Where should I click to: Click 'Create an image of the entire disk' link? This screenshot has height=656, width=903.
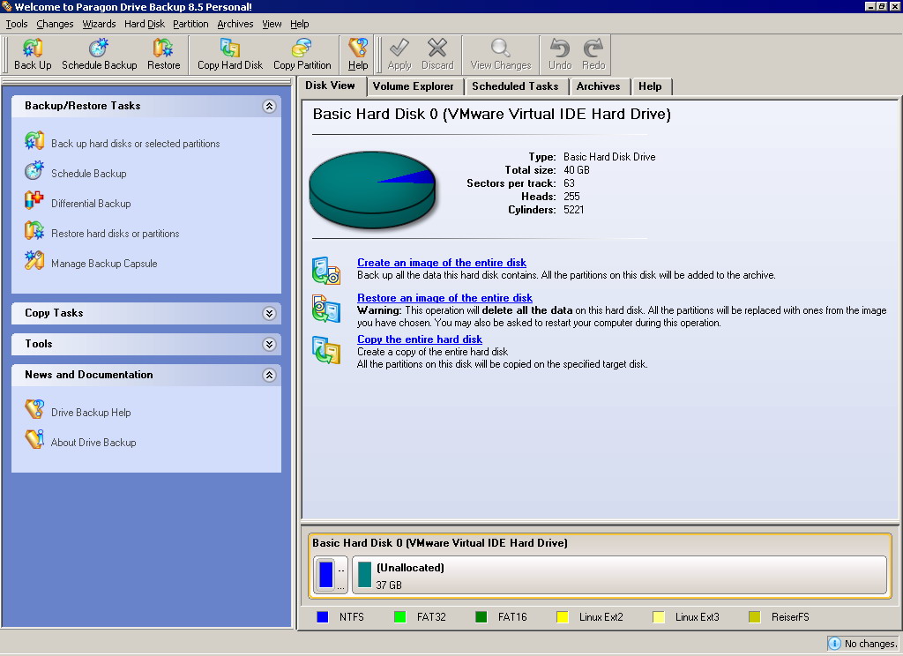[x=442, y=263]
